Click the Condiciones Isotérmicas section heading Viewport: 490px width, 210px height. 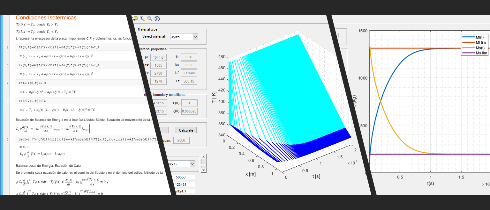click(46, 18)
